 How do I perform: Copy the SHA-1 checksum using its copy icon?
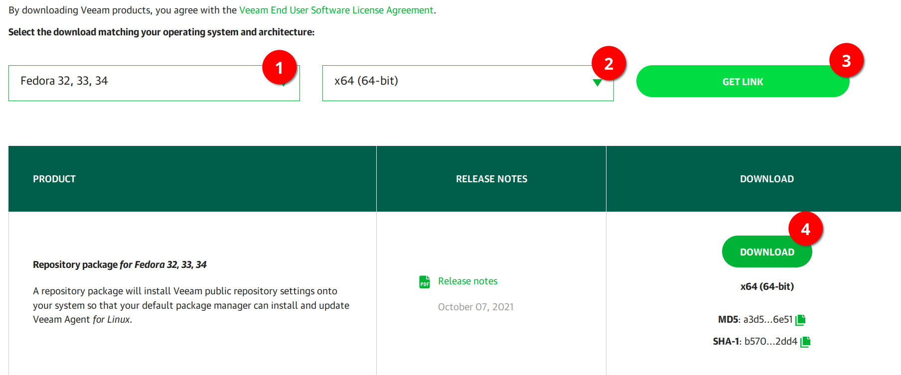point(805,342)
